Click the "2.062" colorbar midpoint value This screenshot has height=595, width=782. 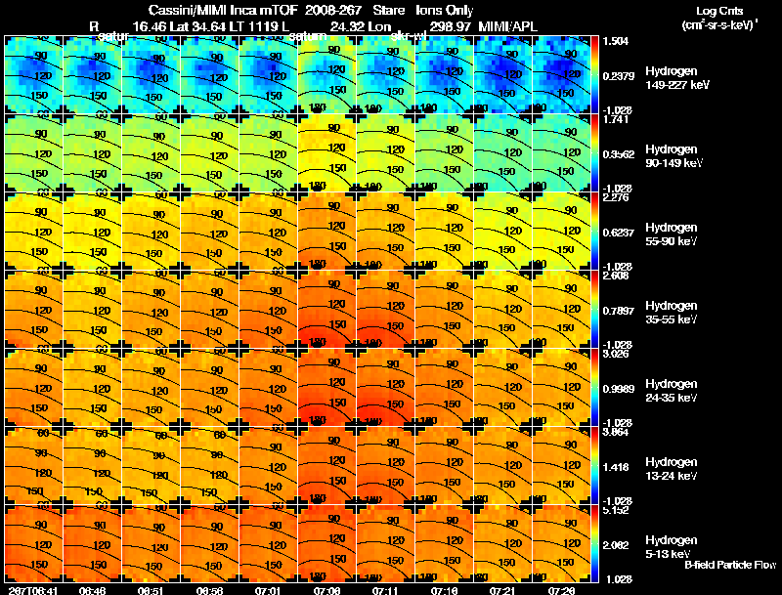point(616,546)
